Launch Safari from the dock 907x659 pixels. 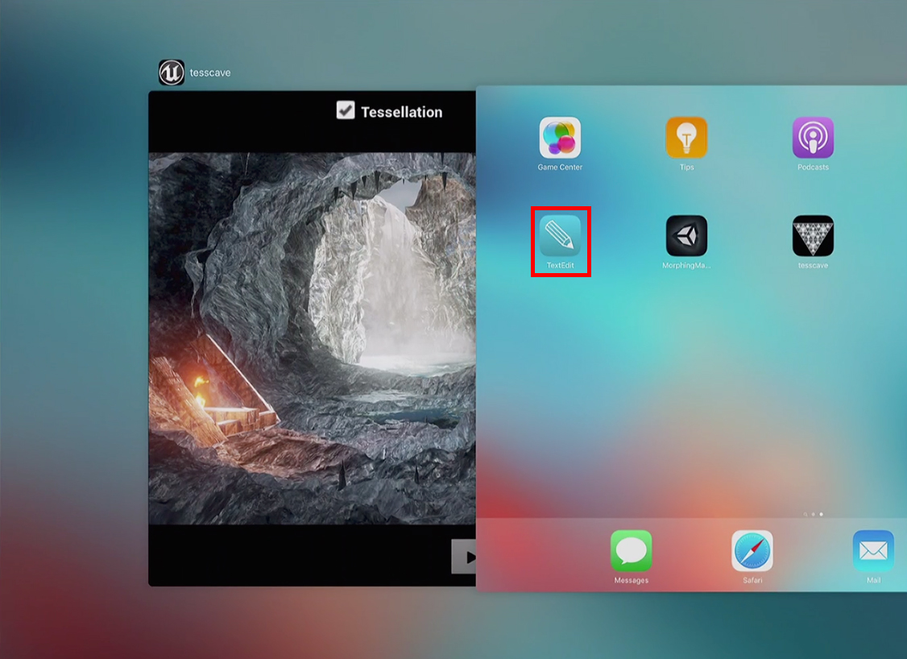pyautogui.click(x=752, y=551)
